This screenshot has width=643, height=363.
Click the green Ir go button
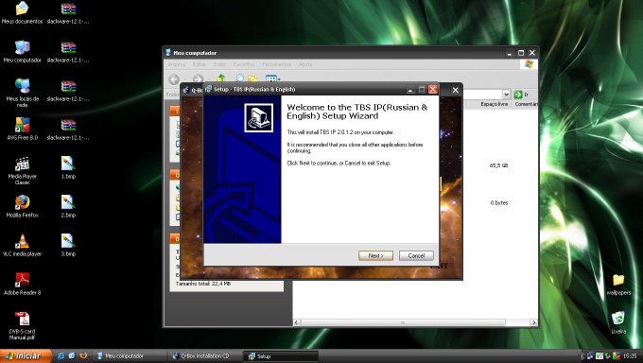click(521, 95)
